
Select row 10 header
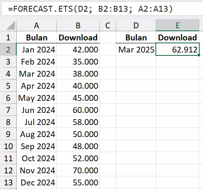(8, 146)
